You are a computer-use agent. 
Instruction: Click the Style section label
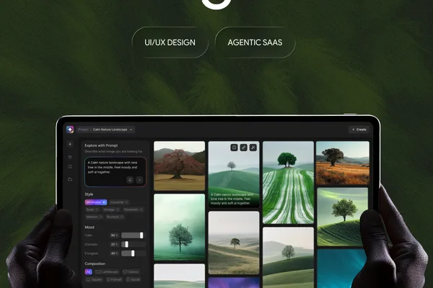click(89, 194)
